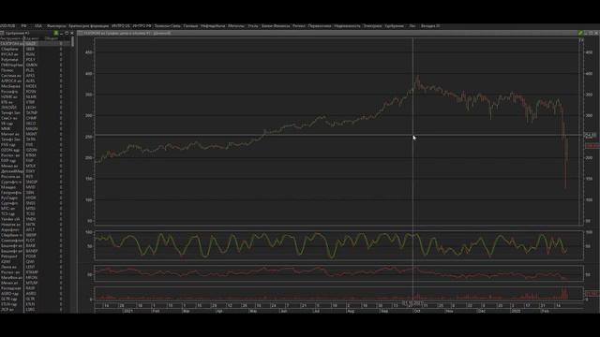Open the Металлы tab

(x=236, y=26)
